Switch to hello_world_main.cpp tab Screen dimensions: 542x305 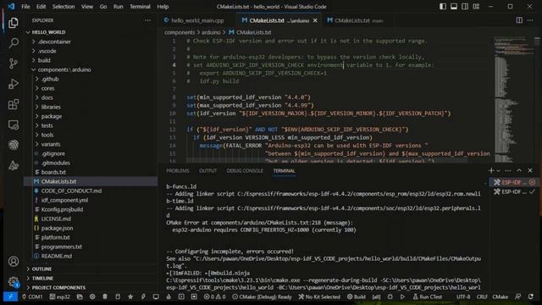tap(194, 20)
